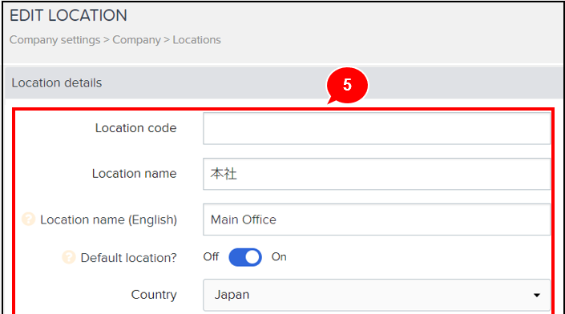Click the Location code input field
This screenshot has width=565, height=314.
coord(377,128)
